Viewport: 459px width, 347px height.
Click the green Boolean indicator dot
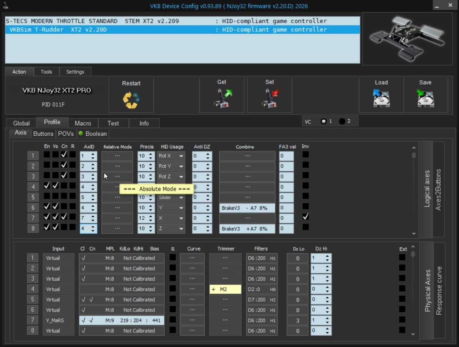81,133
